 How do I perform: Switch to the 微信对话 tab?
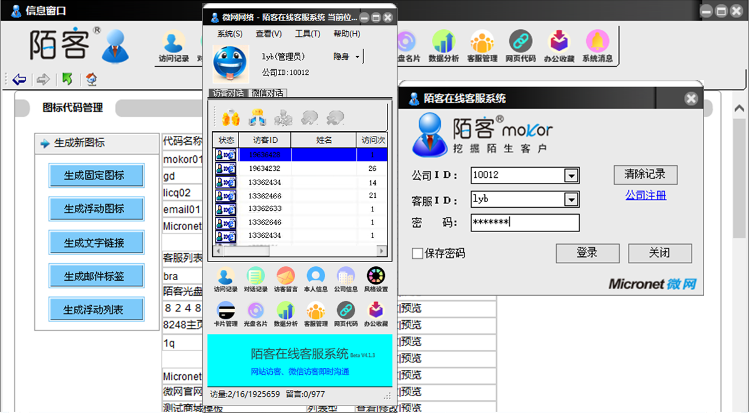coord(268,93)
